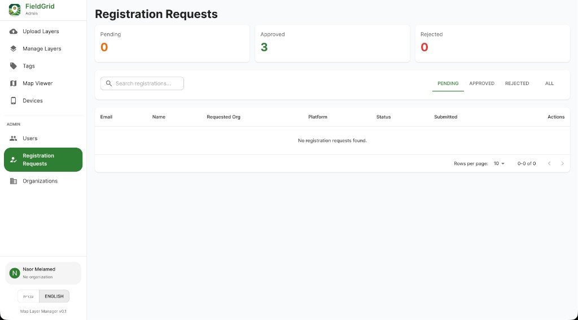The height and width of the screenshot is (320, 578).
Task: Focus the Search registrations field
Action: tap(142, 83)
